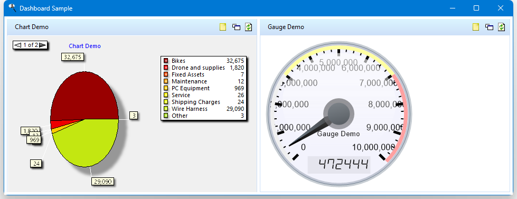Minimize the Dashboard Sample window

point(453,8)
